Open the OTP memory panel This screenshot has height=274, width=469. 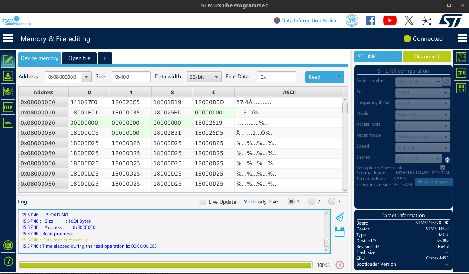click(x=8, y=107)
